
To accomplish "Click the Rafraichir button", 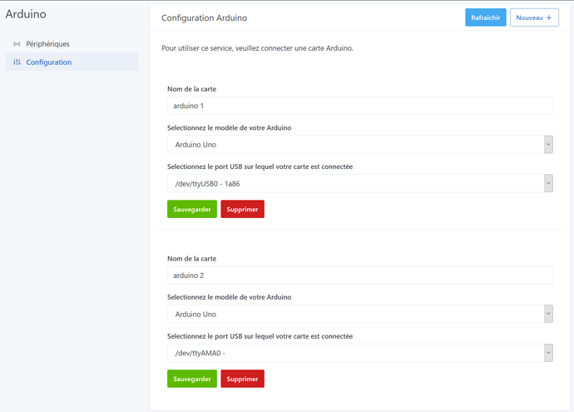I will [x=486, y=17].
